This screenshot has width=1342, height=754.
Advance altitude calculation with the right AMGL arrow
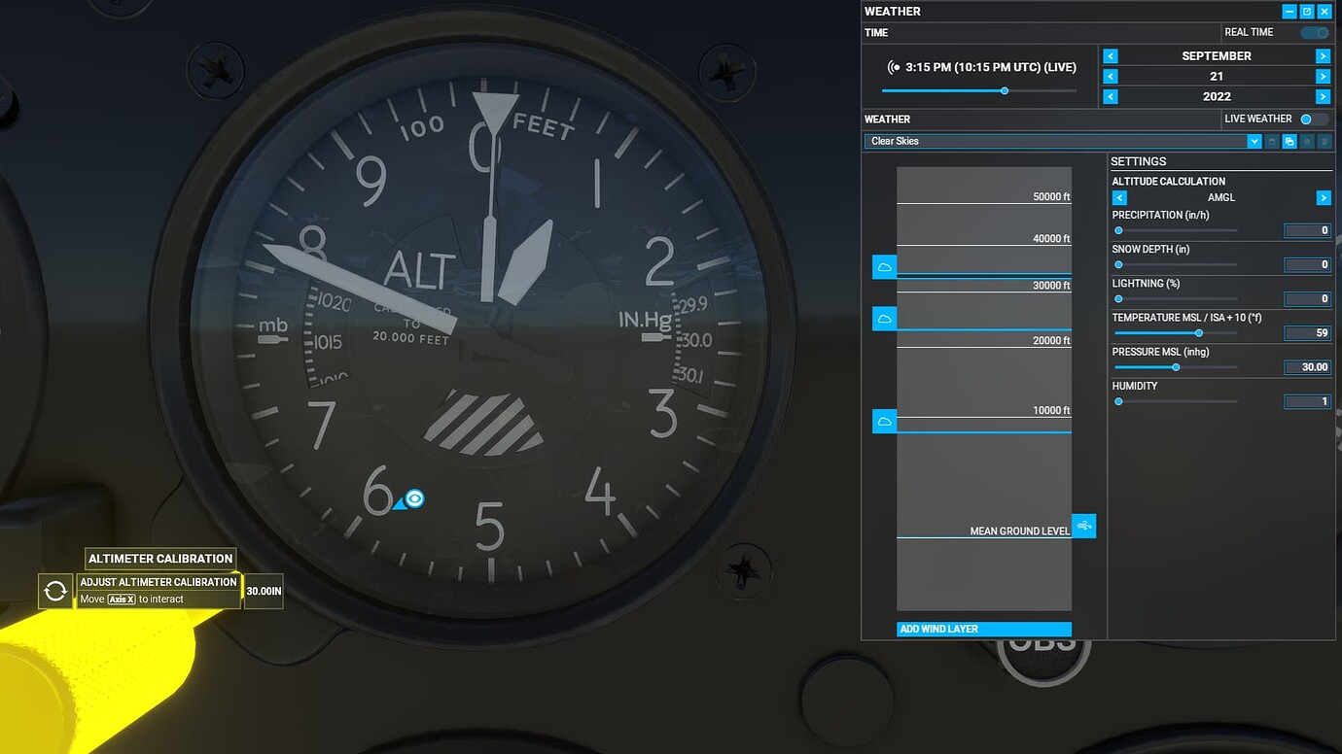(x=1323, y=197)
